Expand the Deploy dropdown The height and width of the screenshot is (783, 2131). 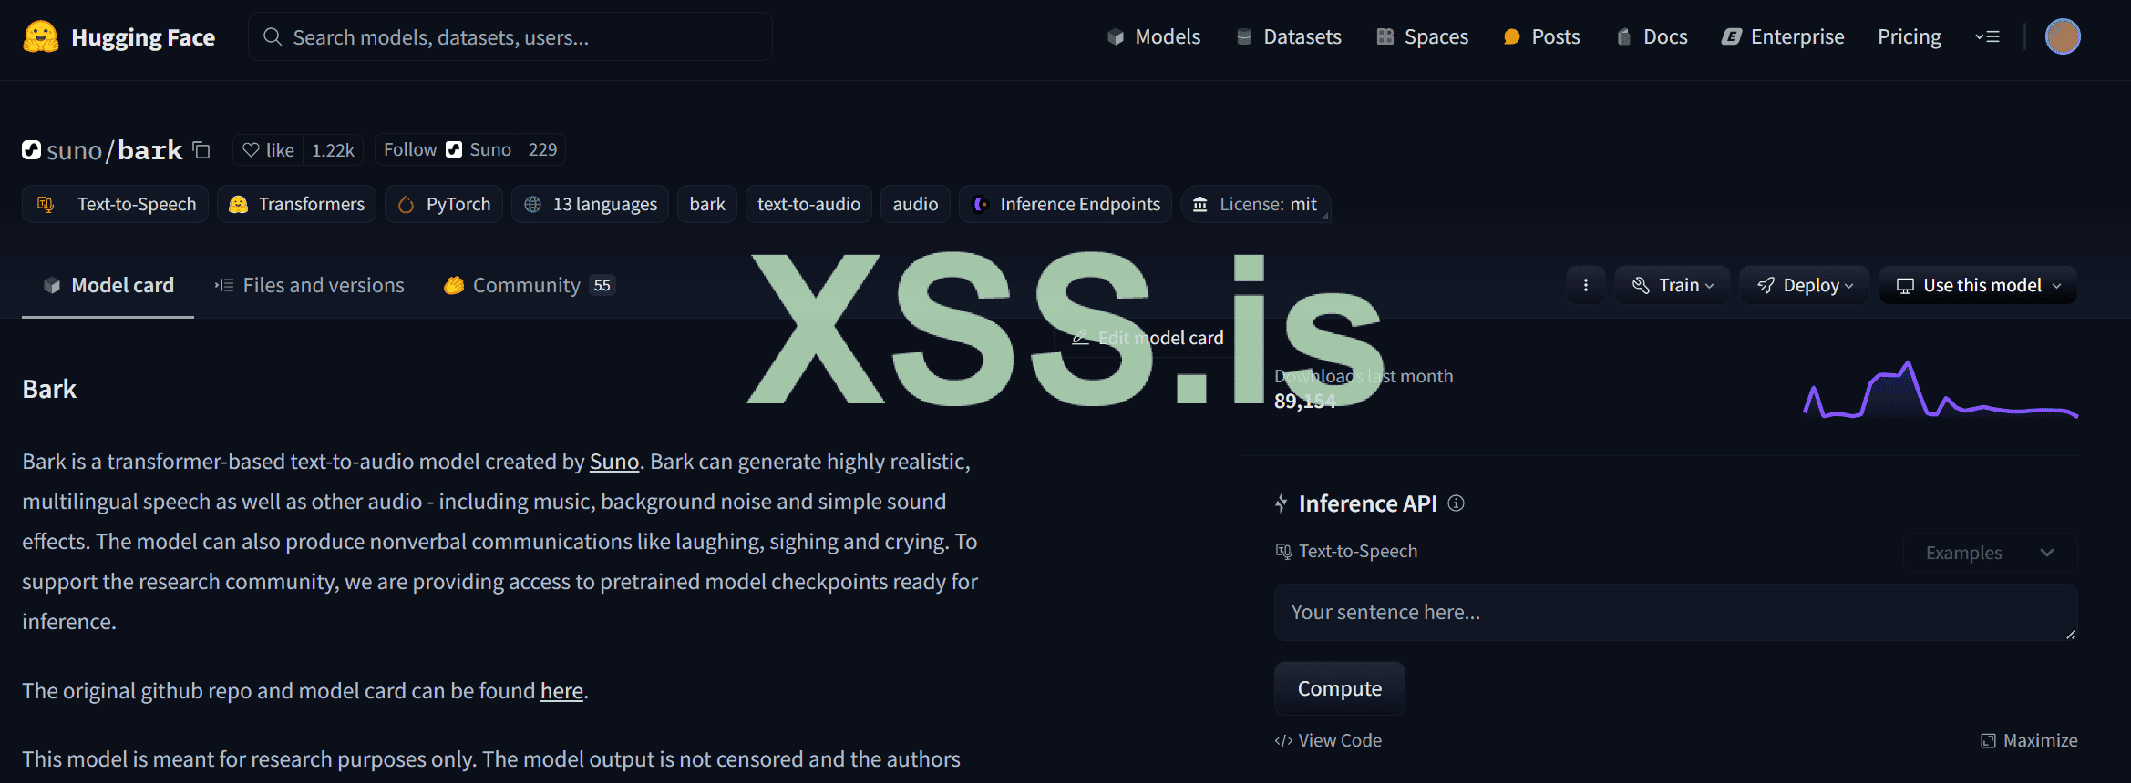click(x=1805, y=285)
